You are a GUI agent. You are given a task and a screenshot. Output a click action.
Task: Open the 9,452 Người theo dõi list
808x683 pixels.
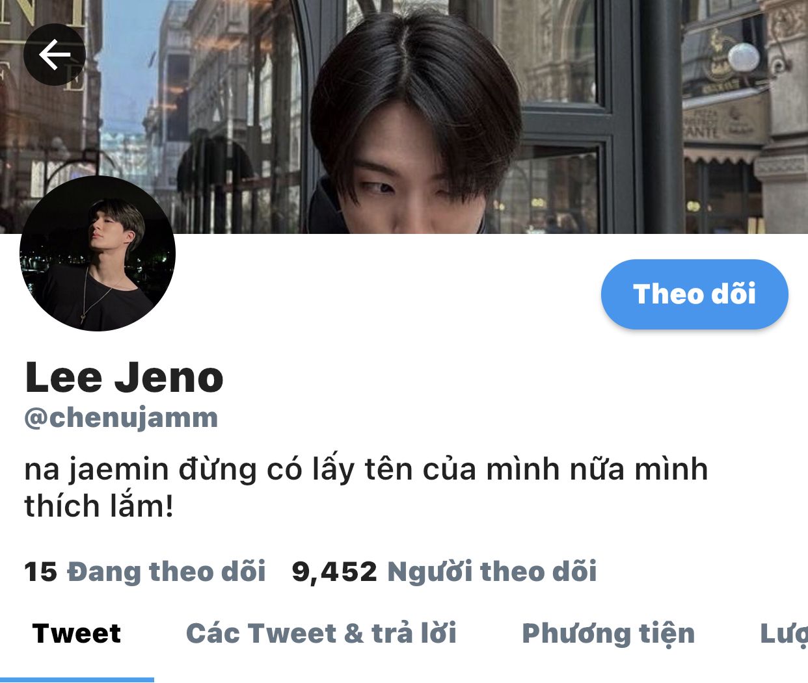[444, 572]
